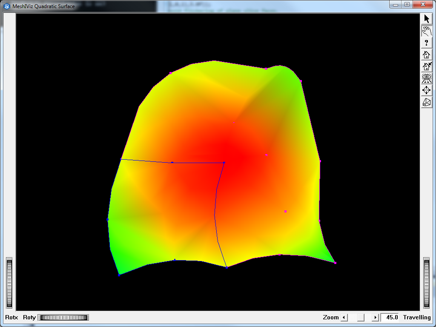
Task: Toggle the perspective camera projection icon
Action: tap(426, 102)
